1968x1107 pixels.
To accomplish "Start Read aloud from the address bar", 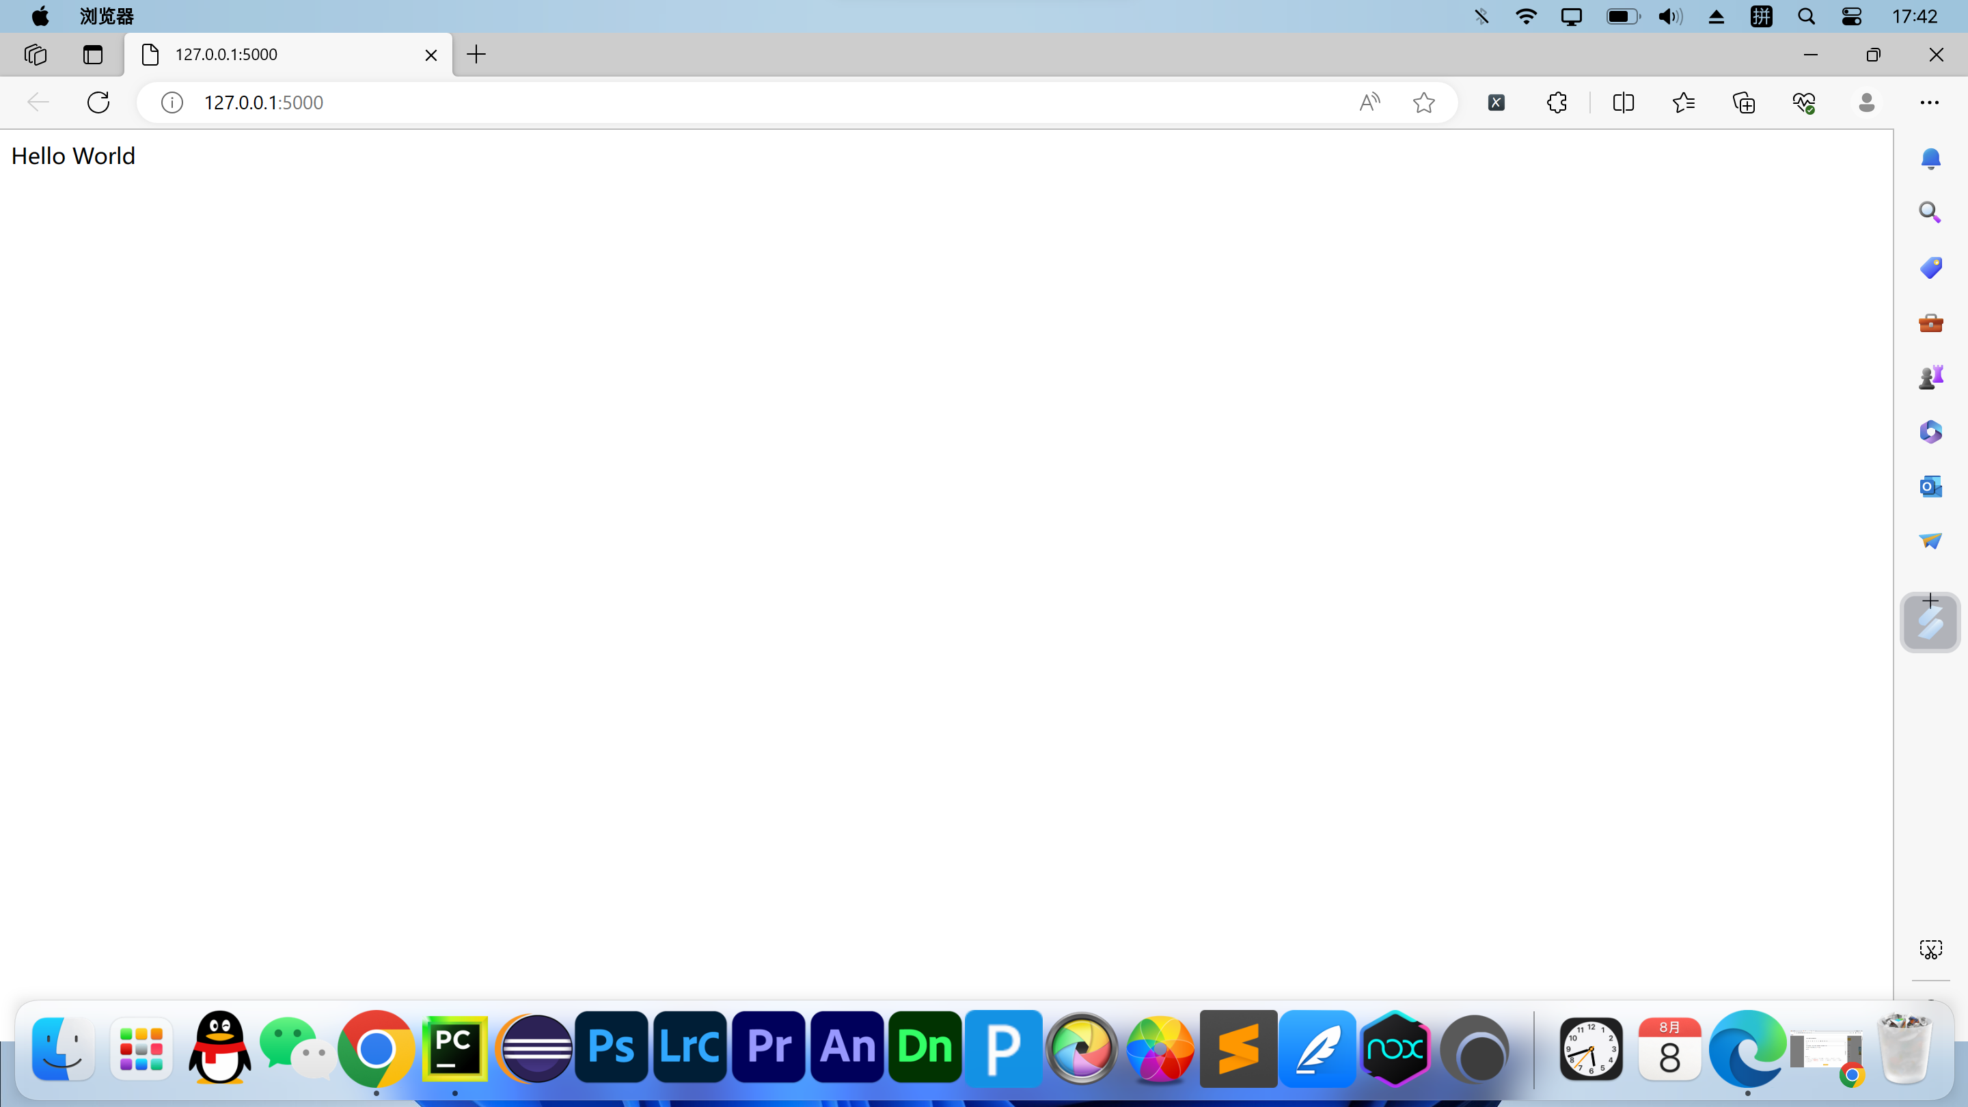I will [x=1370, y=102].
